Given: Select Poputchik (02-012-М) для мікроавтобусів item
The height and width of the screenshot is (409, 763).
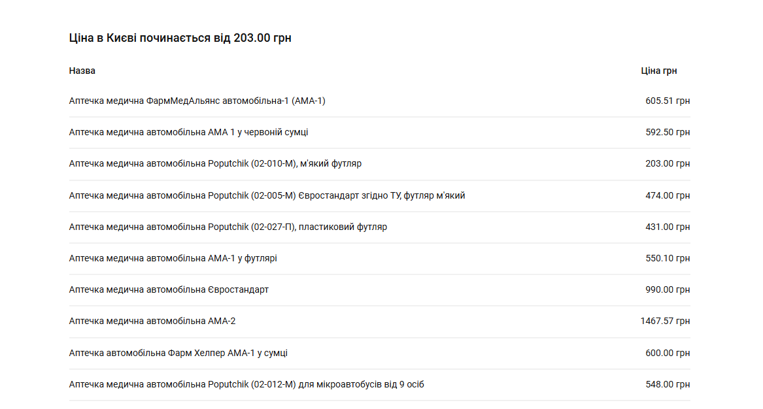Looking at the screenshot, I should tap(246, 384).
